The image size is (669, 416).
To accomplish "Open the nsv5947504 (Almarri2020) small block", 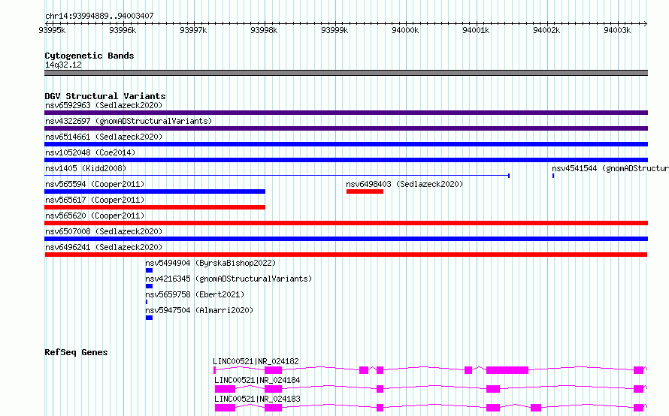I will (x=149, y=318).
